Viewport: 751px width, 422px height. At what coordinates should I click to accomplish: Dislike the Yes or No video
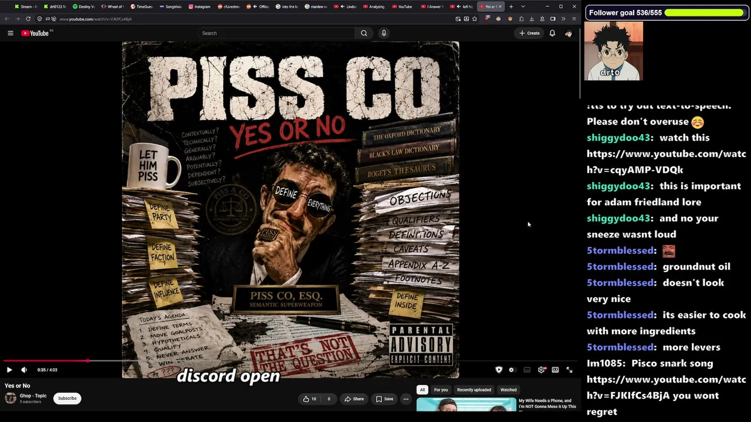point(328,399)
